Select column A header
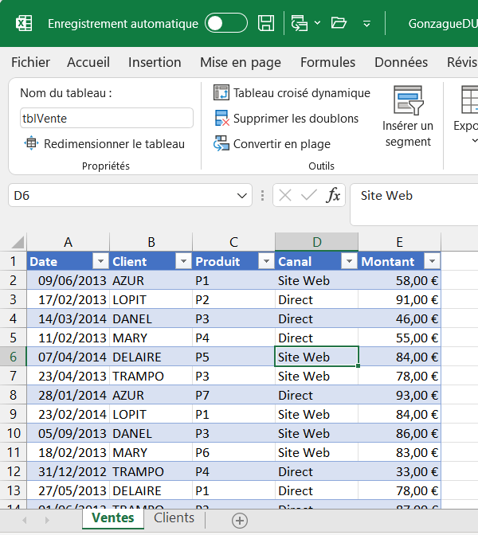The height and width of the screenshot is (535, 478). (x=69, y=242)
